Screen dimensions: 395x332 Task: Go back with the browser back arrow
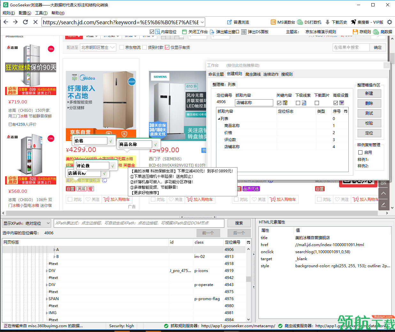pos(6,22)
